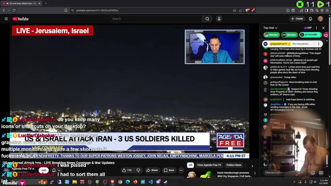331x186 pixels.
Task: Expand the Top chat dropdown
Action: tap(270, 28)
